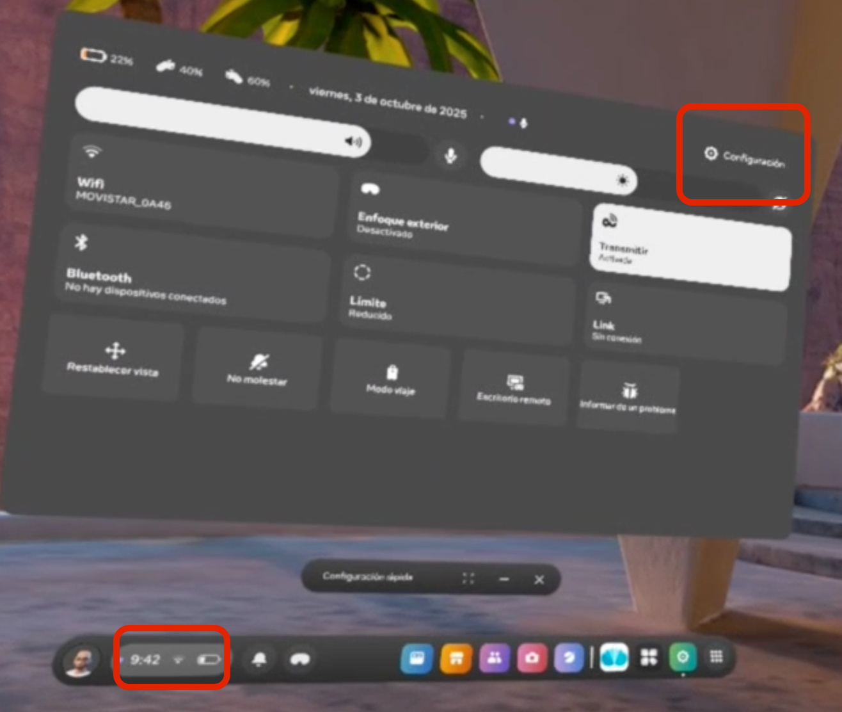The image size is (842, 712).
Task: Open the profile avatar in the dock
Action: pyautogui.click(x=81, y=660)
